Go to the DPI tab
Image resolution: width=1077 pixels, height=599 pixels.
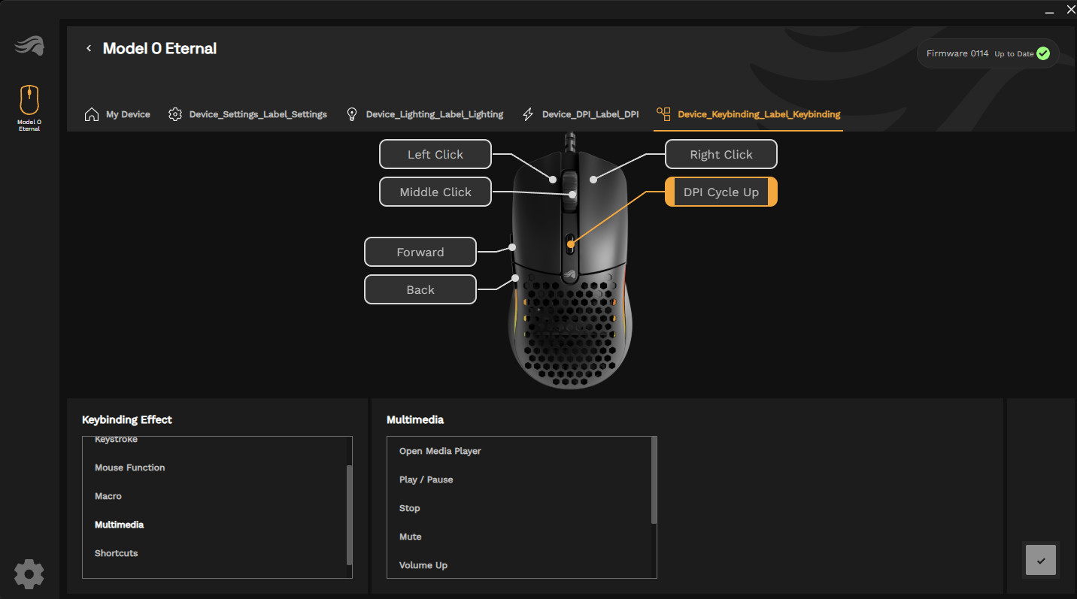click(x=580, y=114)
